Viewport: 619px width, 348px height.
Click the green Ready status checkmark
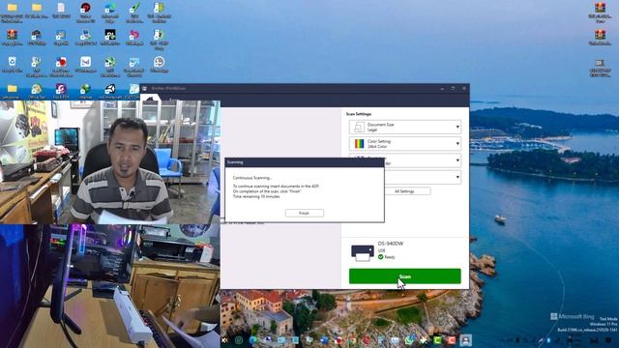pyautogui.click(x=380, y=257)
